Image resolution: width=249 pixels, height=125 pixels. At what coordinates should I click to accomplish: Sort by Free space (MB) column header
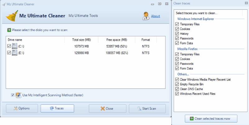116,40
